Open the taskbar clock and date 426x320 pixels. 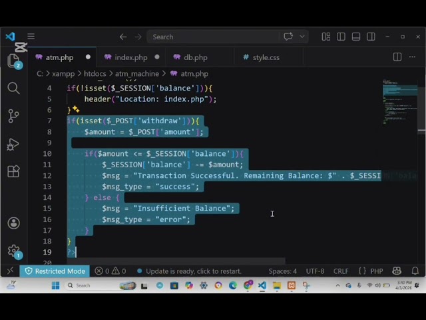pos(403,285)
